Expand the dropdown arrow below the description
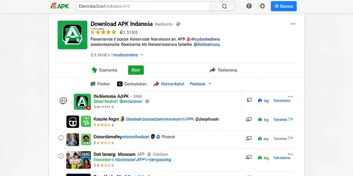The height and width of the screenshot is (176, 353). coord(142,55)
